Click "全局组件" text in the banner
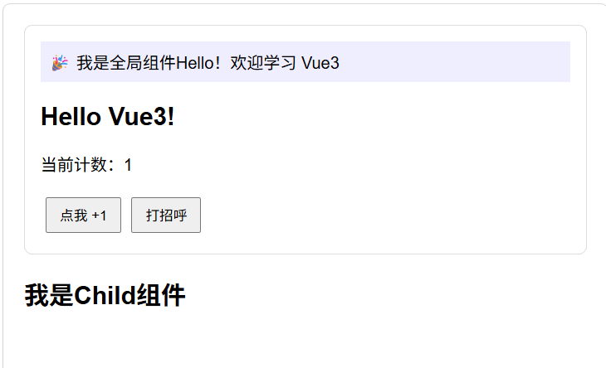The height and width of the screenshot is (368, 606). [x=143, y=63]
